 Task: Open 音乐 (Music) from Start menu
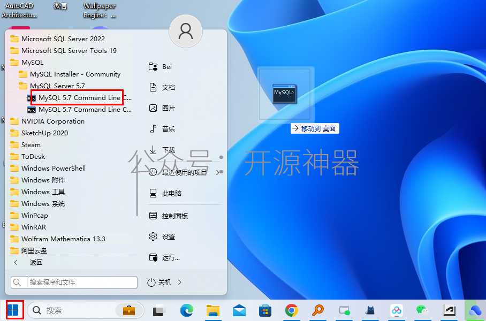pos(162,129)
